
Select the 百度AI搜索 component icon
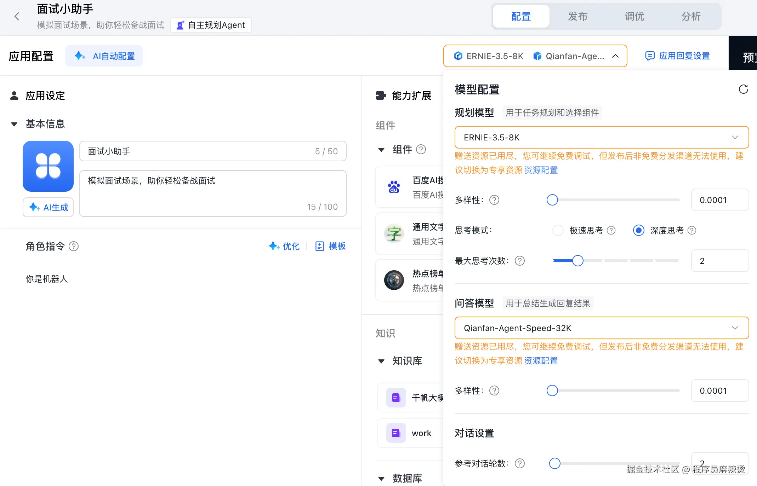pos(394,187)
